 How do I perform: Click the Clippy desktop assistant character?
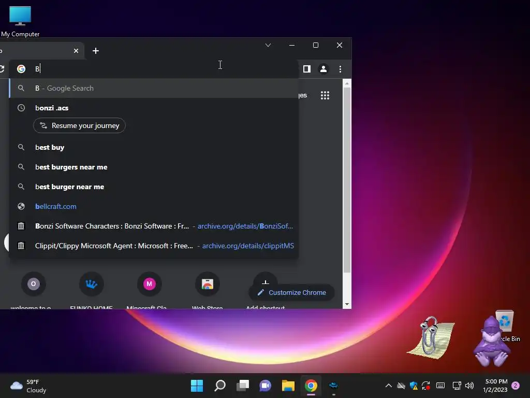[430, 338]
